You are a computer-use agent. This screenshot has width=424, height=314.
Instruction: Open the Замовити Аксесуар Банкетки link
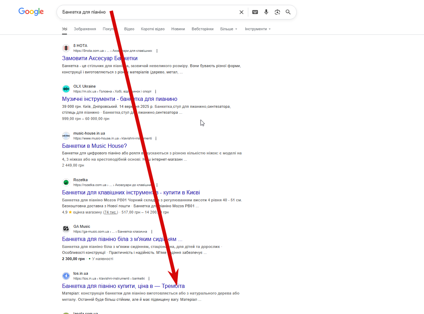point(100,58)
